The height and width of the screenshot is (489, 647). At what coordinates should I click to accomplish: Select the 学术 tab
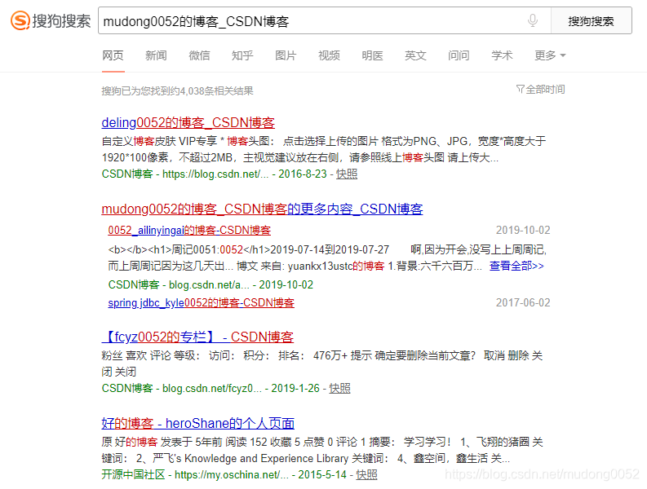(x=502, y=55)
